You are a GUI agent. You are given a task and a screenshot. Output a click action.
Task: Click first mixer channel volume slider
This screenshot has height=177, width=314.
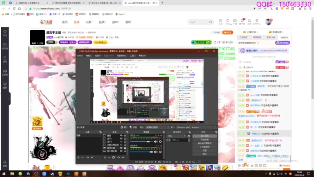click(142, 142)
